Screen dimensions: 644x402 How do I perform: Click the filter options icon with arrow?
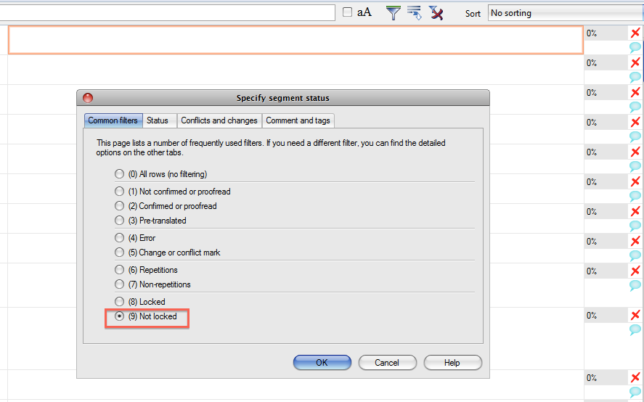point(415,13)
